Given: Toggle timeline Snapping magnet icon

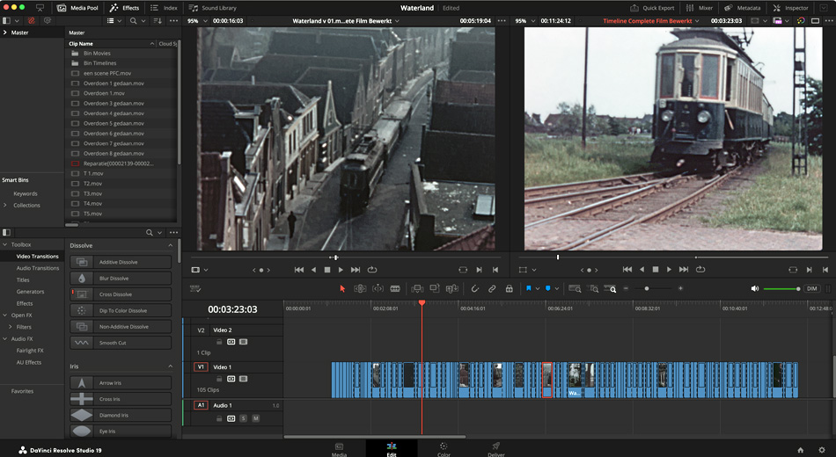Looking at the screenshot, I should (x=475, y=288).
